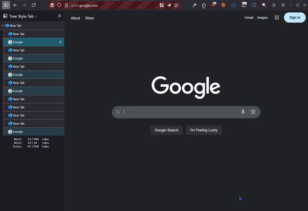Close the active Google tab with its X

(x=60, y=42)
